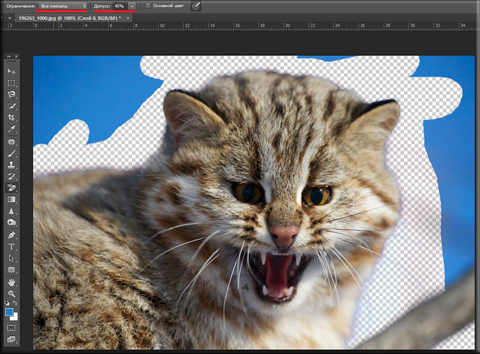480x354 pixels.
Task: Click the blue foreground color swatch
Action: (x=9, y=312)
